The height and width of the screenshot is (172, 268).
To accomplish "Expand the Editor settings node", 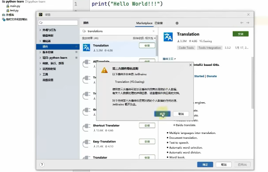I will 40,41.
